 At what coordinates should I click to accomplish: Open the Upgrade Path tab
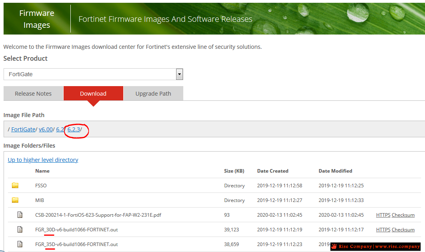153,94
